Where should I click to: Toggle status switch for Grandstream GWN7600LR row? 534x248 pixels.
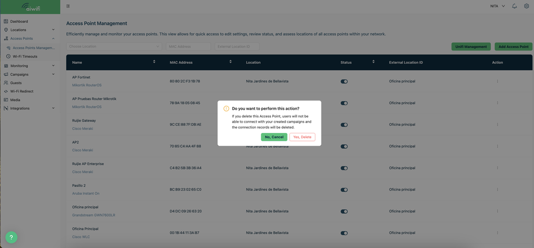344,211
